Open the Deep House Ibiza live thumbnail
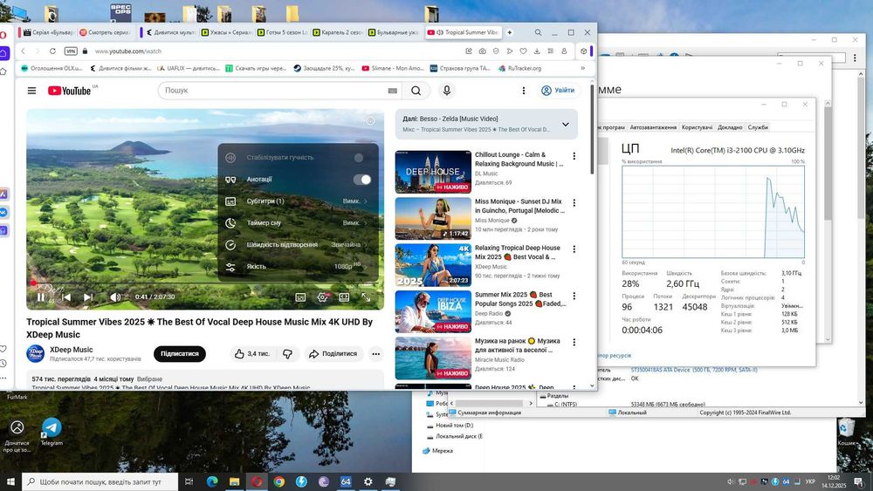This screenshot has height=491, width=873. click(x=433, y=311)
